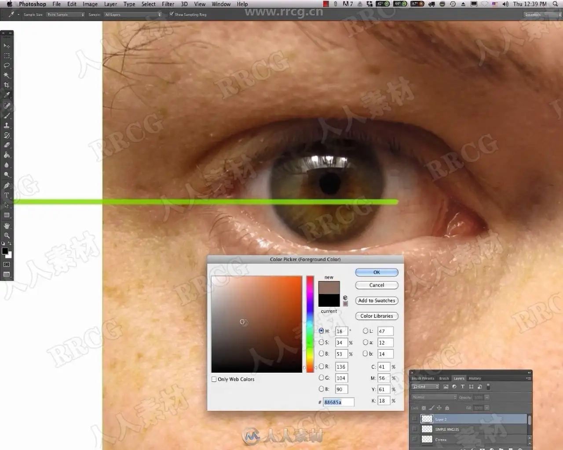Select the R red radio button
The width and height of the screenshot is (563, 450).
321,366
